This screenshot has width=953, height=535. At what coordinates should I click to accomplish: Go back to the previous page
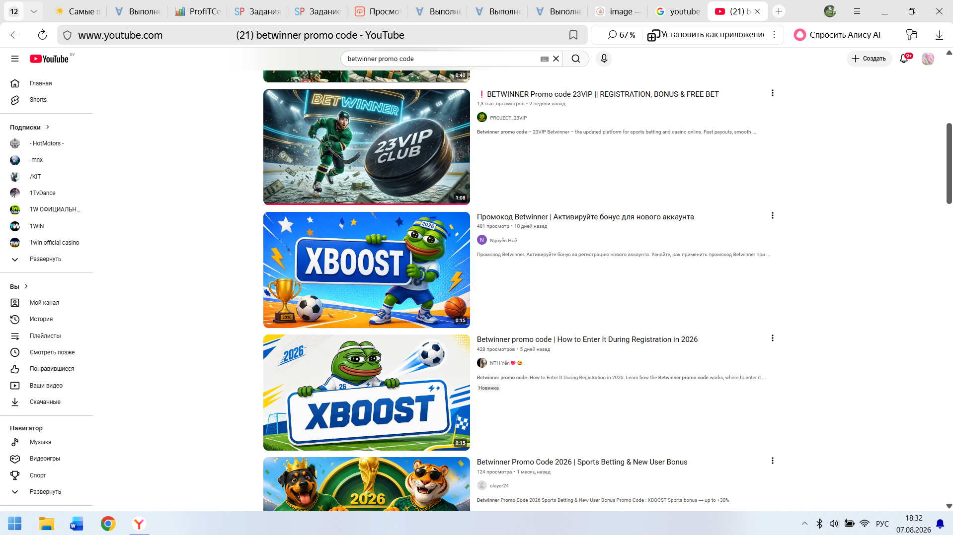pos(15,35)
